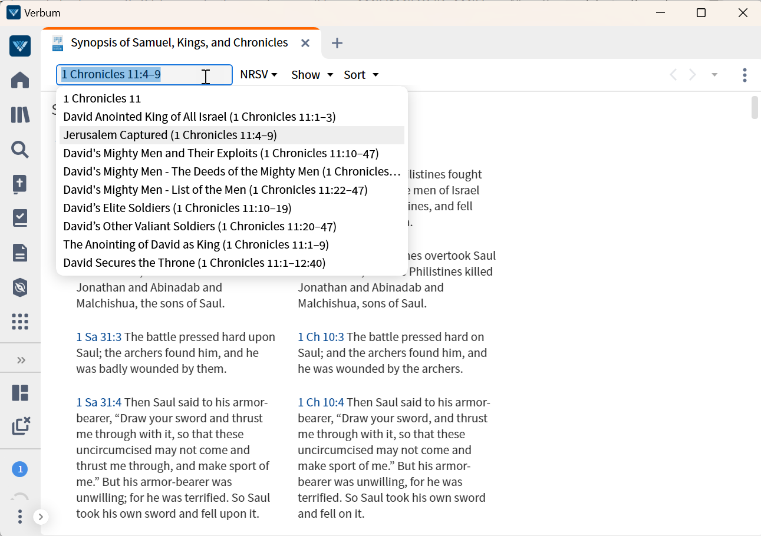
Task: Open the shield icon in sidebar
Action: 20,287
